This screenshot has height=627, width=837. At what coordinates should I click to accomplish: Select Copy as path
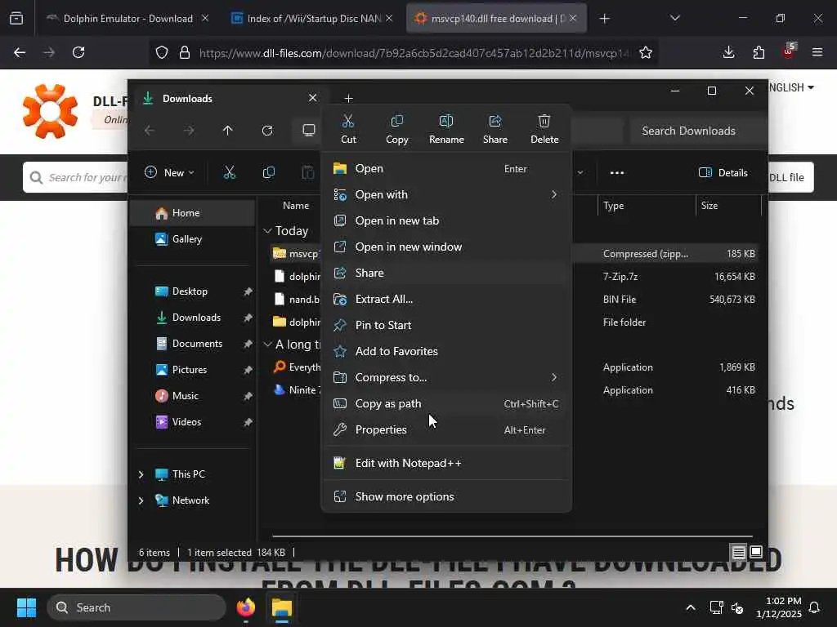coord(446,403)
